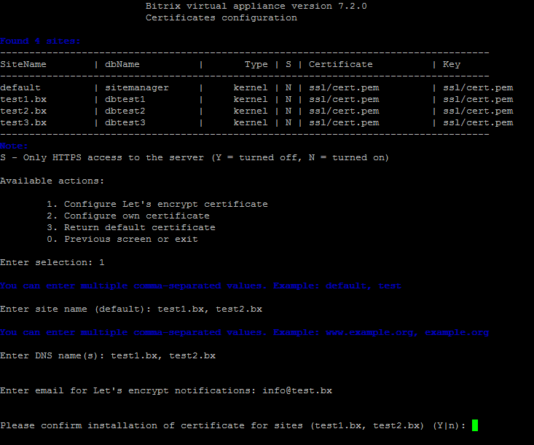Click the 'Enter site name (default):' entry line
Image resolution: width=534 pixels, height=445 pixels.
pos(131,309)
